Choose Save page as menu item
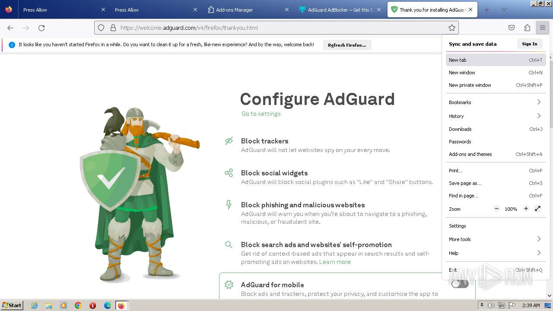Viewport: 553px width, 311px height. (496, 183)
